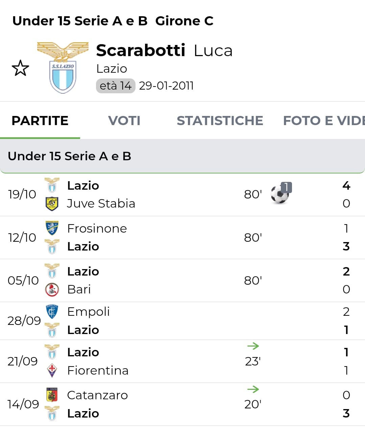This screenshot has height=427, width=365.
Task: Click the Catanzaro team crest
Action: click(x=52, y=395)
